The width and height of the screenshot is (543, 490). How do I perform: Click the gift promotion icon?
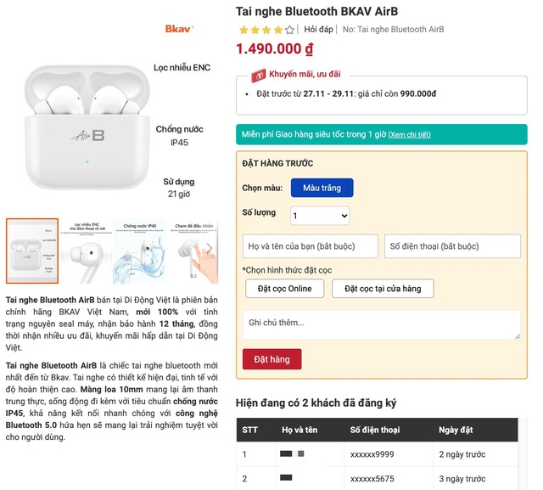click(258, 75)
